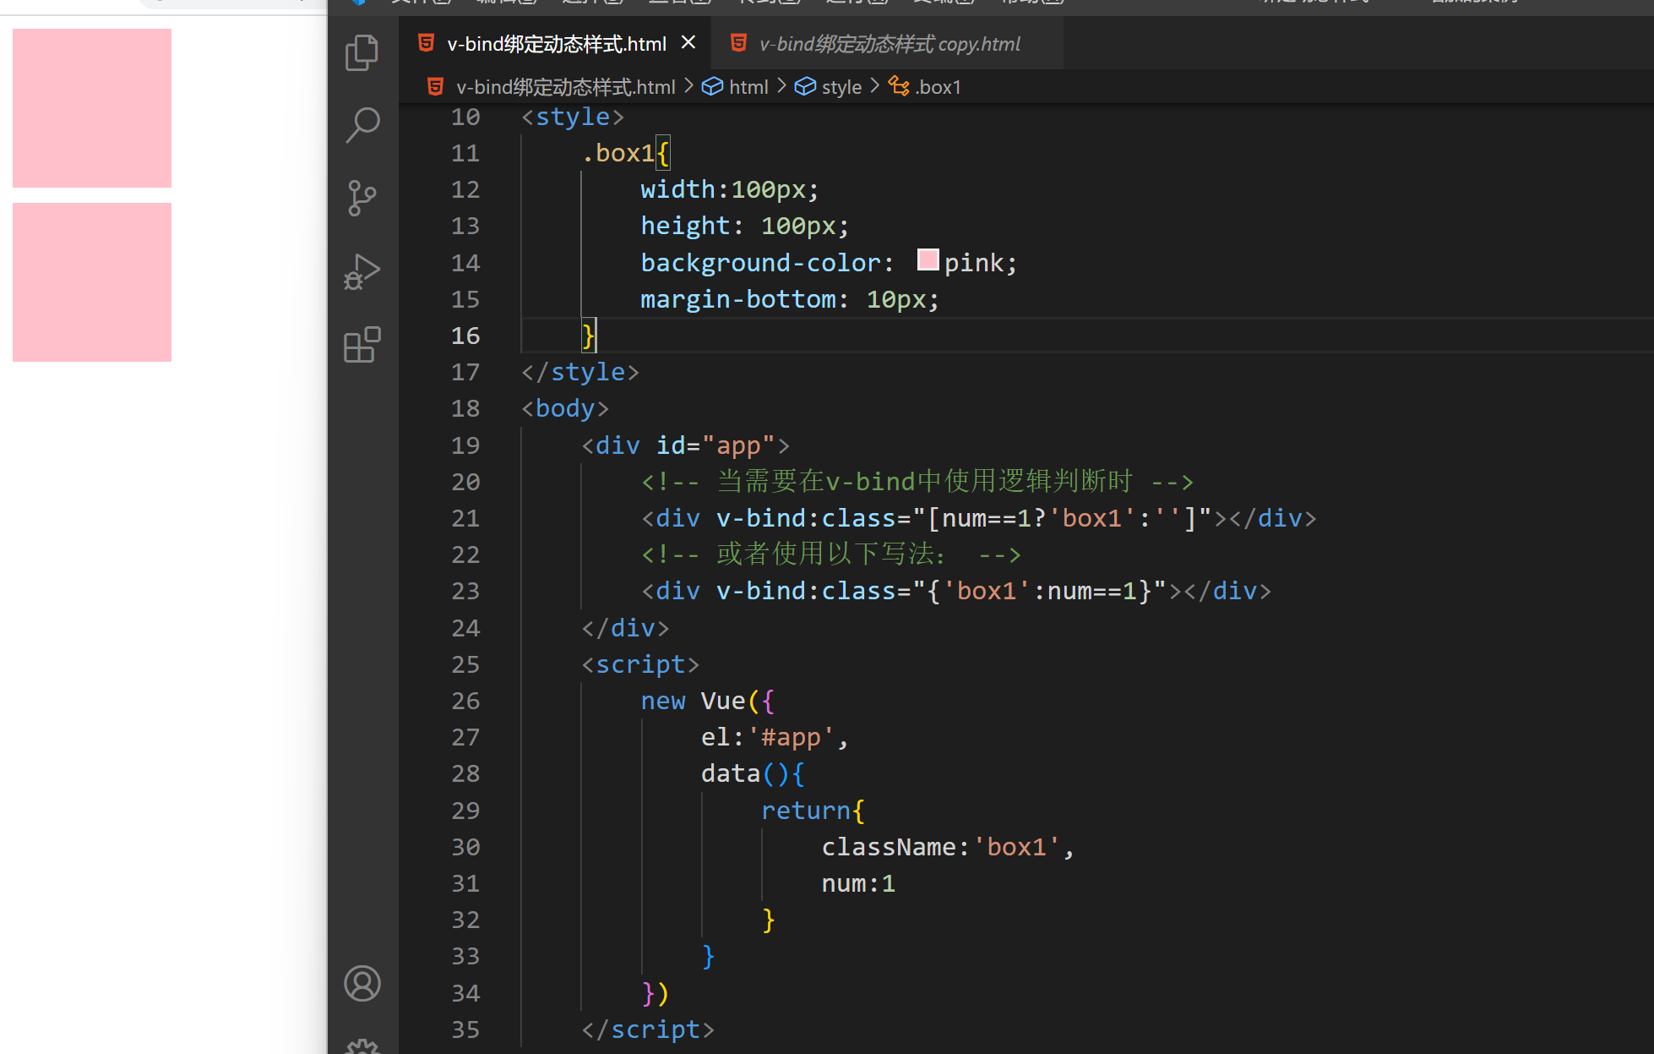This screenshot has height=1054, width=1654.
Task: Open the Run and Debug view
Action: (362, 271)
